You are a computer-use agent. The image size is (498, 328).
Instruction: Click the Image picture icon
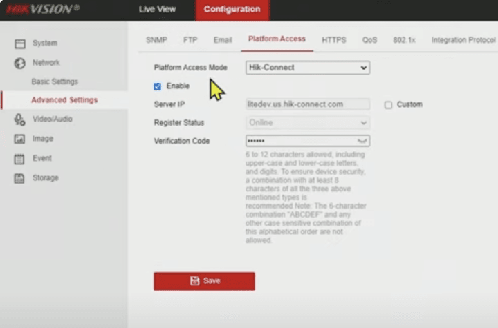pyautogui.click(x=19, y=139)
